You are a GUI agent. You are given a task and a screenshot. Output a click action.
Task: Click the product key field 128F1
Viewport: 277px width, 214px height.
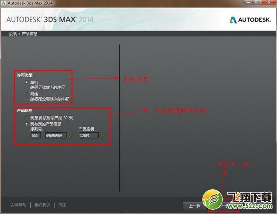tap(89, 135)
